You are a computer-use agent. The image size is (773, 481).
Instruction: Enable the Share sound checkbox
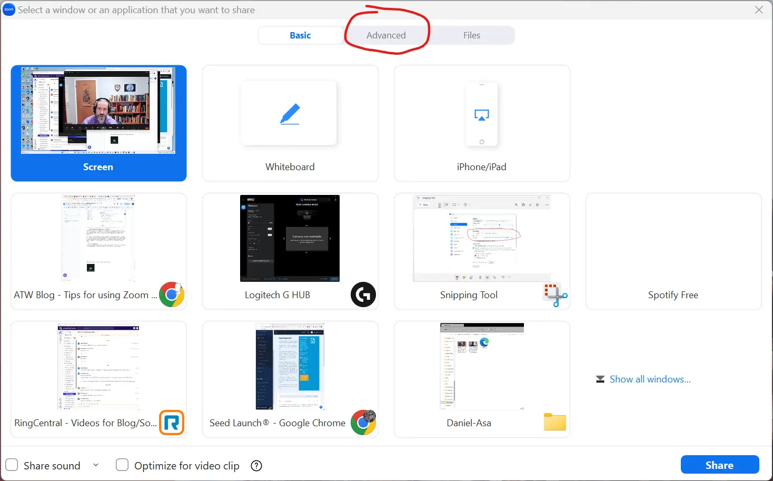(x=12, y=465)
